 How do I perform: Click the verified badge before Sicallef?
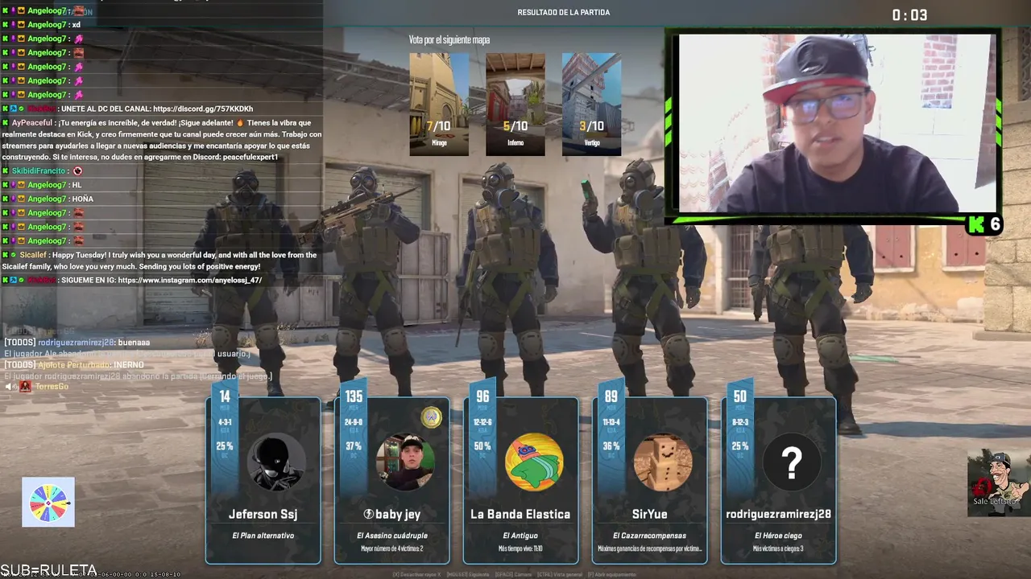pos(13,255)
